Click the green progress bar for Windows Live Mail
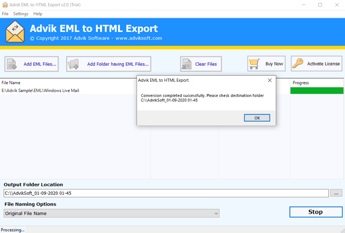 (x=317, y=91)
